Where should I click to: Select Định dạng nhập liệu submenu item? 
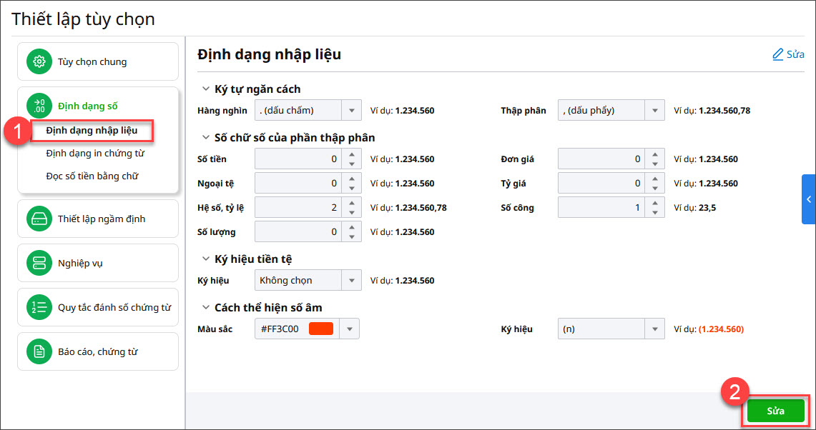[x=92, y=131]
